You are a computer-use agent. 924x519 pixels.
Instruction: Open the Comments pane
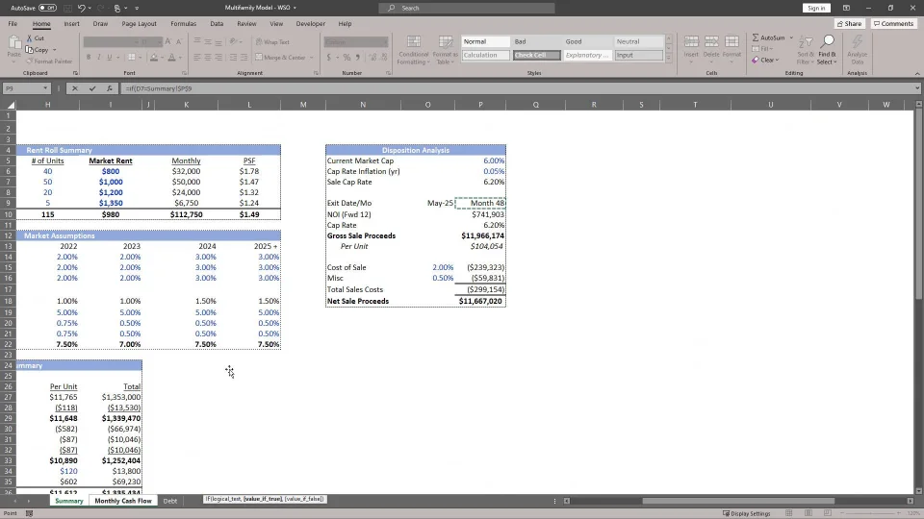click(893, 23)
